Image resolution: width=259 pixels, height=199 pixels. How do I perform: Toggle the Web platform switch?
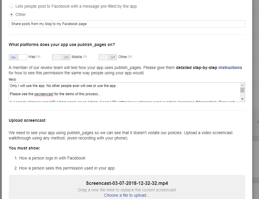point(18,57)
